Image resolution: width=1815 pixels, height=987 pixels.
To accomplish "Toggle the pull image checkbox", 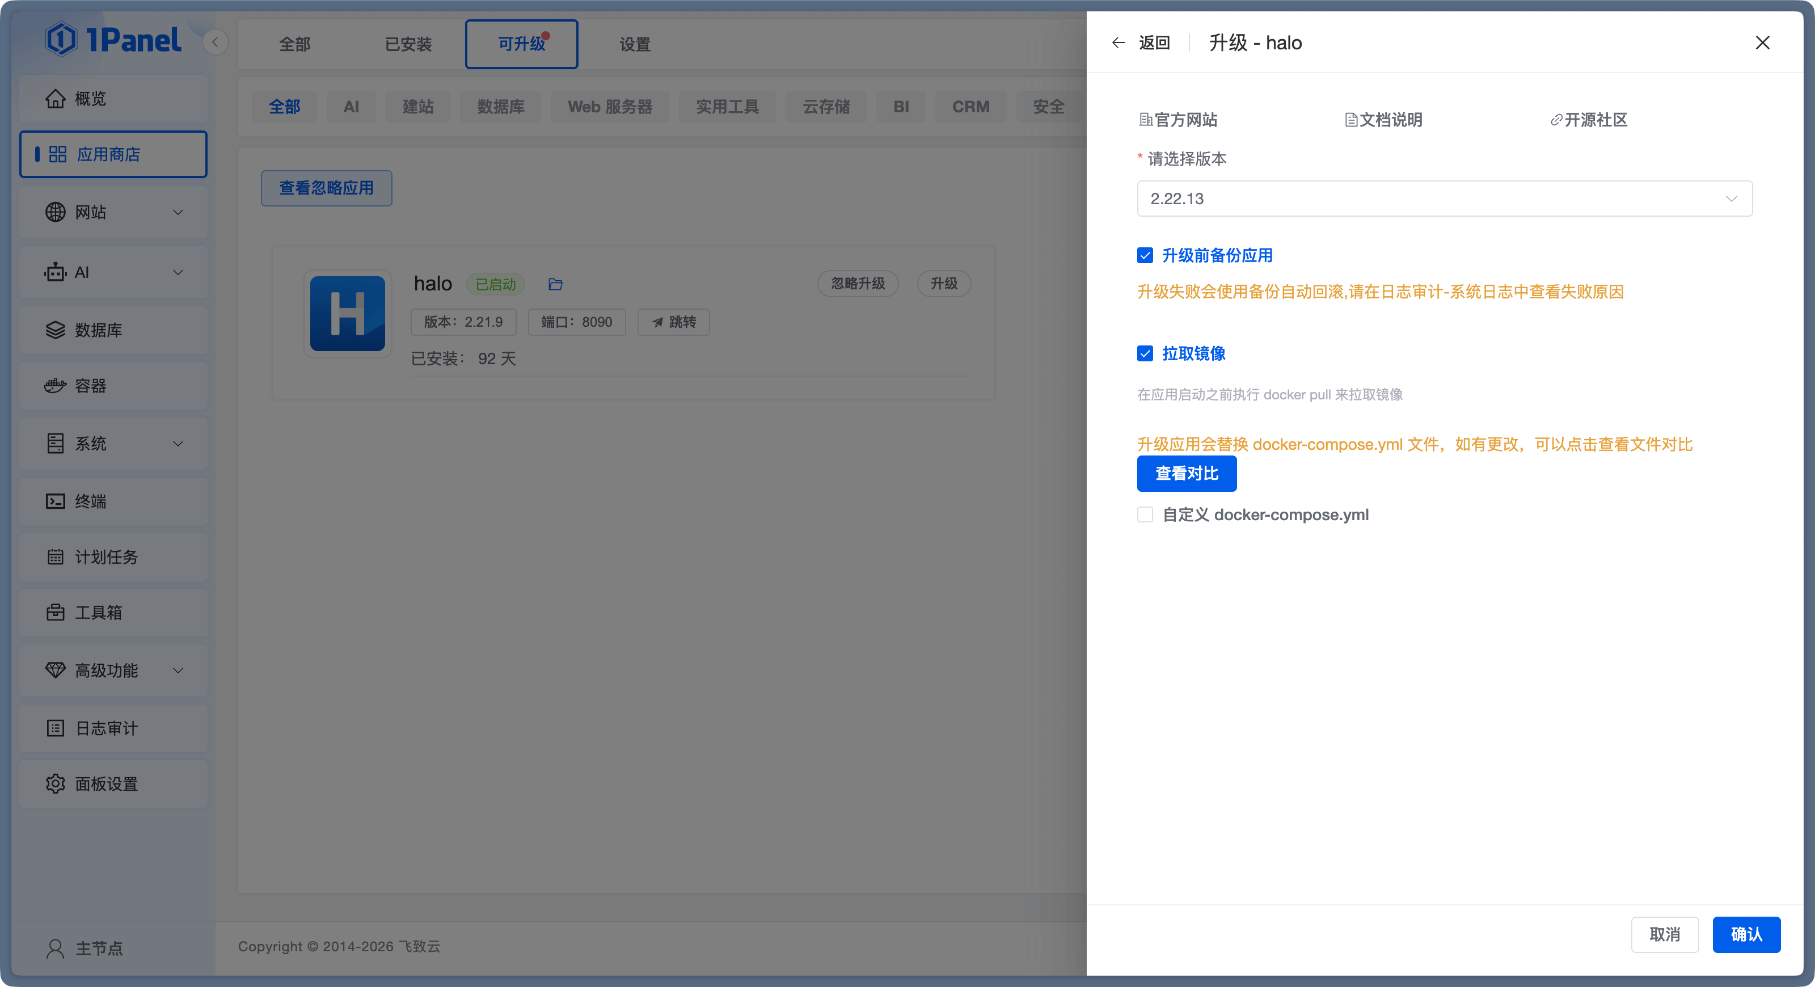I will click(x=1145, y=353).
